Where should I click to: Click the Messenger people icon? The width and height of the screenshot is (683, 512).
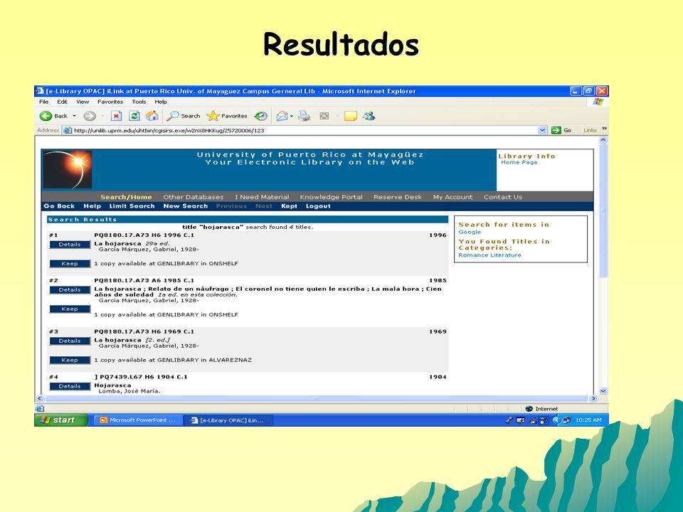[x=369, y=116]
